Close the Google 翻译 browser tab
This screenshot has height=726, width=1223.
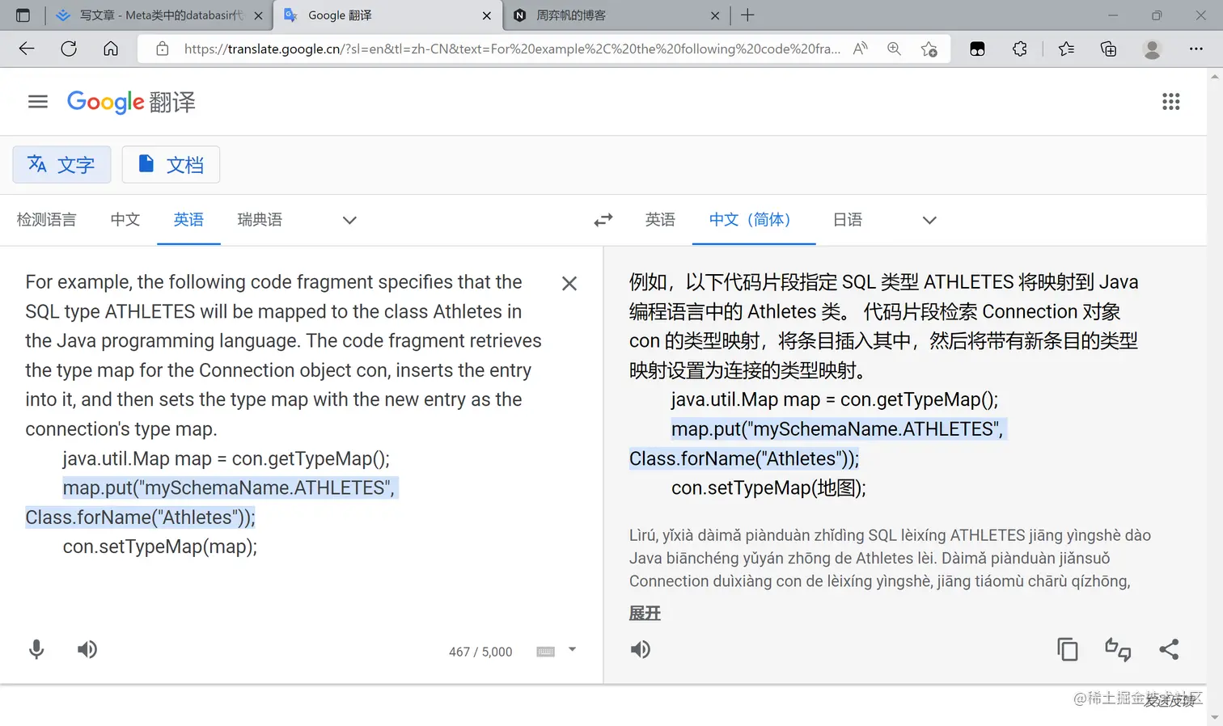(487, 15)
